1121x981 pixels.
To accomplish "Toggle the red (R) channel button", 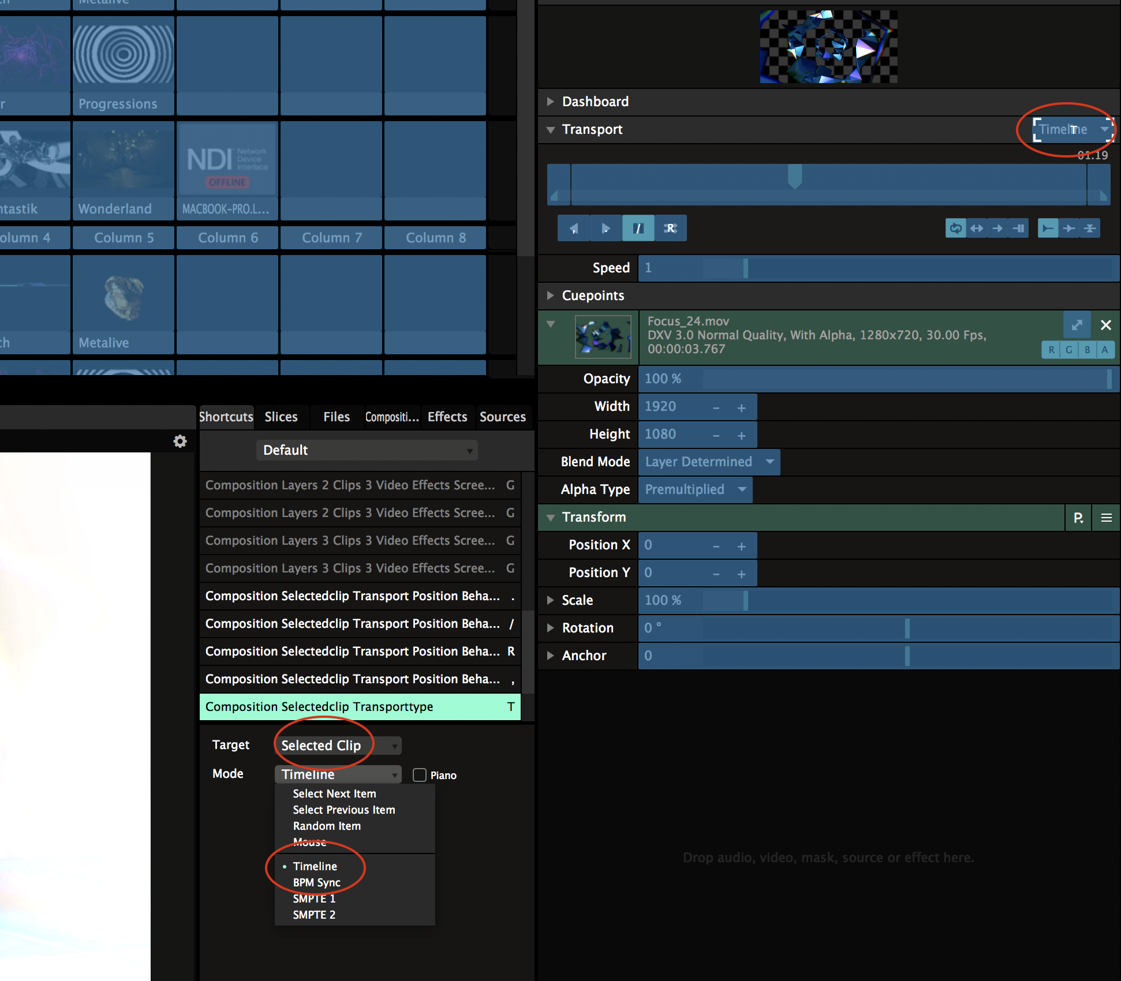I will pyautogui.click(x=1051, y=350).
